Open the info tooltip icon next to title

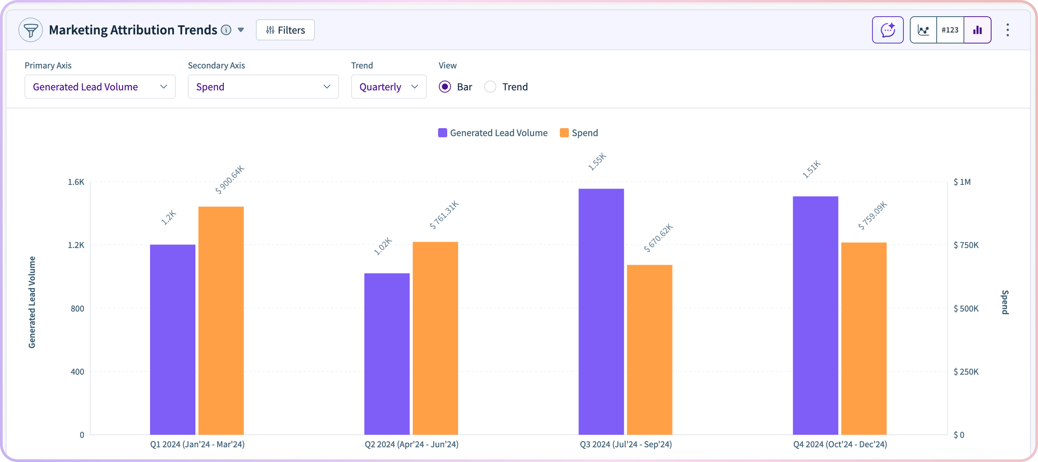[226, 30]
